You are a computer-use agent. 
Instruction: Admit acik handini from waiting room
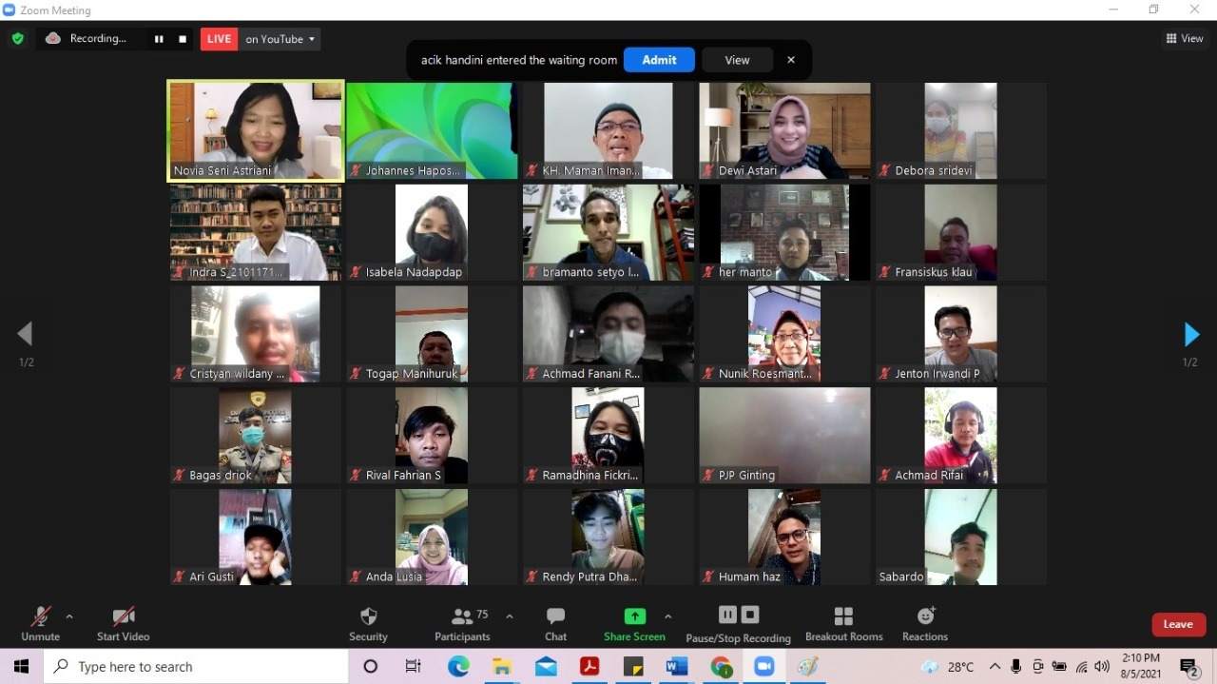point(659,60)
